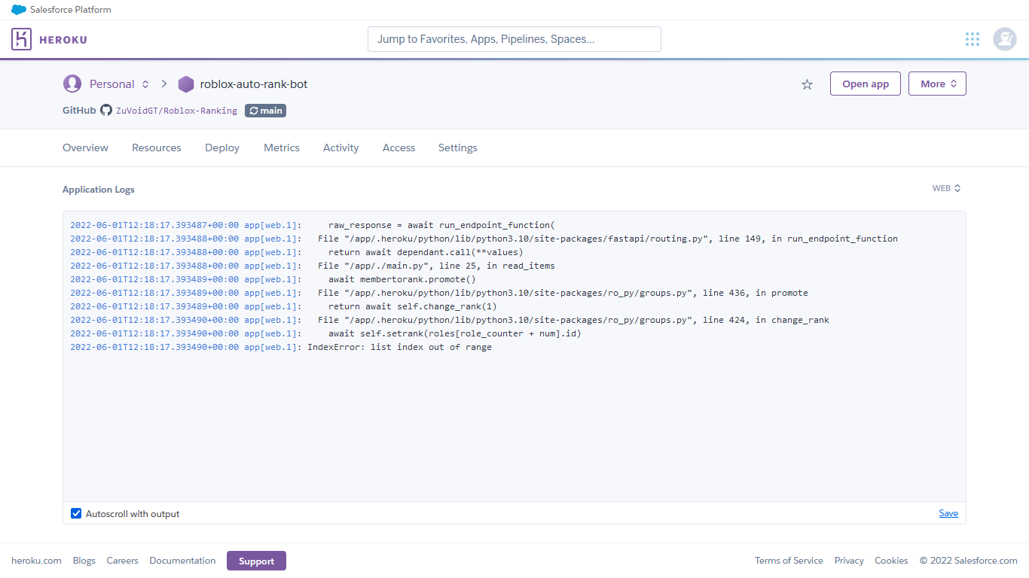Go to the Access tab
The image size is (1029, 578).
tap(398, 148)
